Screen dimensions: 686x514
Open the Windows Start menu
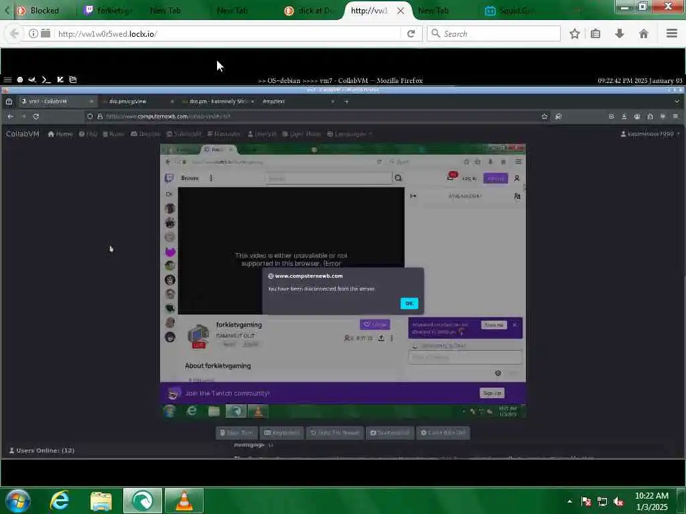click(18, 501)
